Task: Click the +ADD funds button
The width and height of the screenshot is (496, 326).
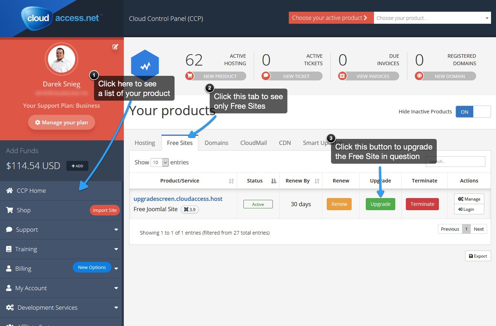Action: coord(77,166)
